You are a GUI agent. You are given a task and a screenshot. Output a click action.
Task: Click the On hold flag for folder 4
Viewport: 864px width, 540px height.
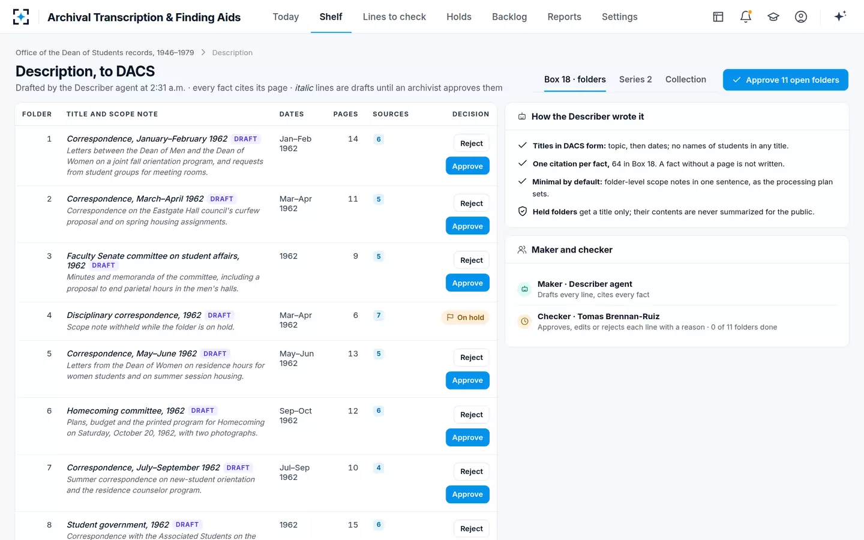[465, 317]
